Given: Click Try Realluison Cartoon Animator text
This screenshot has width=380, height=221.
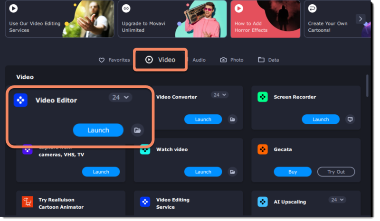Looking at the screenshot, I should click(61, 203).
